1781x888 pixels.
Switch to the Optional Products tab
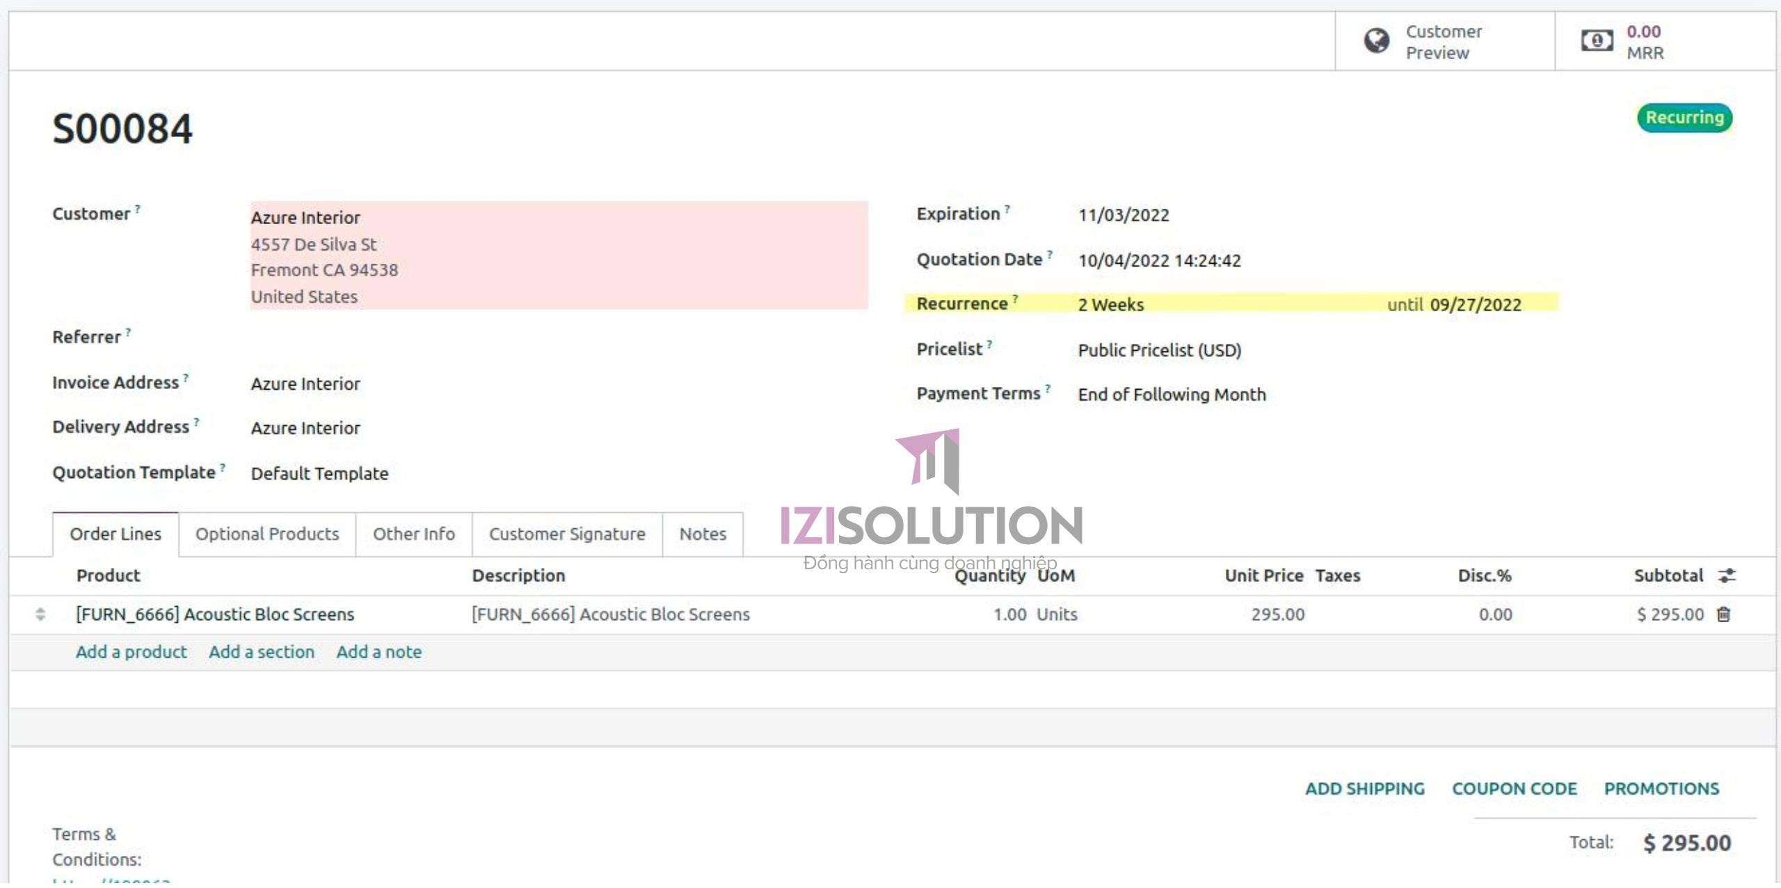point(266,534)
